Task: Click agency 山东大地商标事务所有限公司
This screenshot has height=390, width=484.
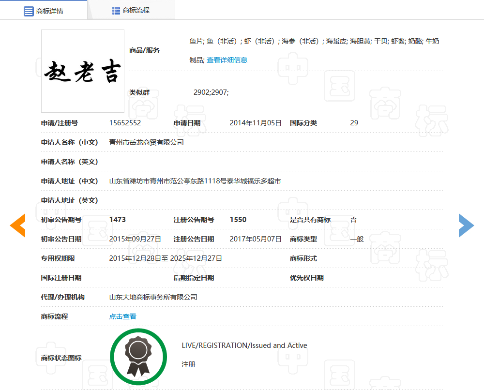Action: pyautogui.click(x=153, y=297)
